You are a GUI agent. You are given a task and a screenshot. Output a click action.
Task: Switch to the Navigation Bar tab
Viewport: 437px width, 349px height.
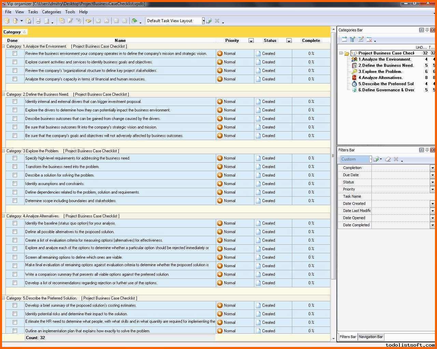click(371, 337)
